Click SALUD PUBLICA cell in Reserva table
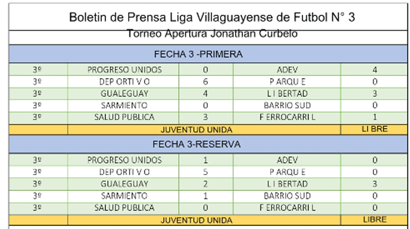 click(124, 208)
